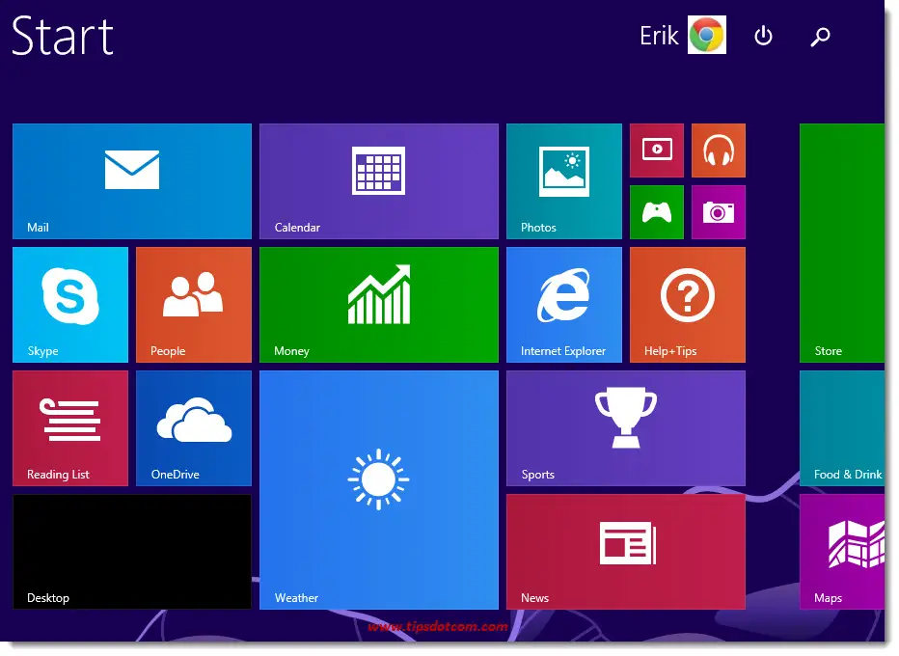This screenshot has width=899, height=656.
Task: Launch the Money tile
Action: click(x=379, y=305)
